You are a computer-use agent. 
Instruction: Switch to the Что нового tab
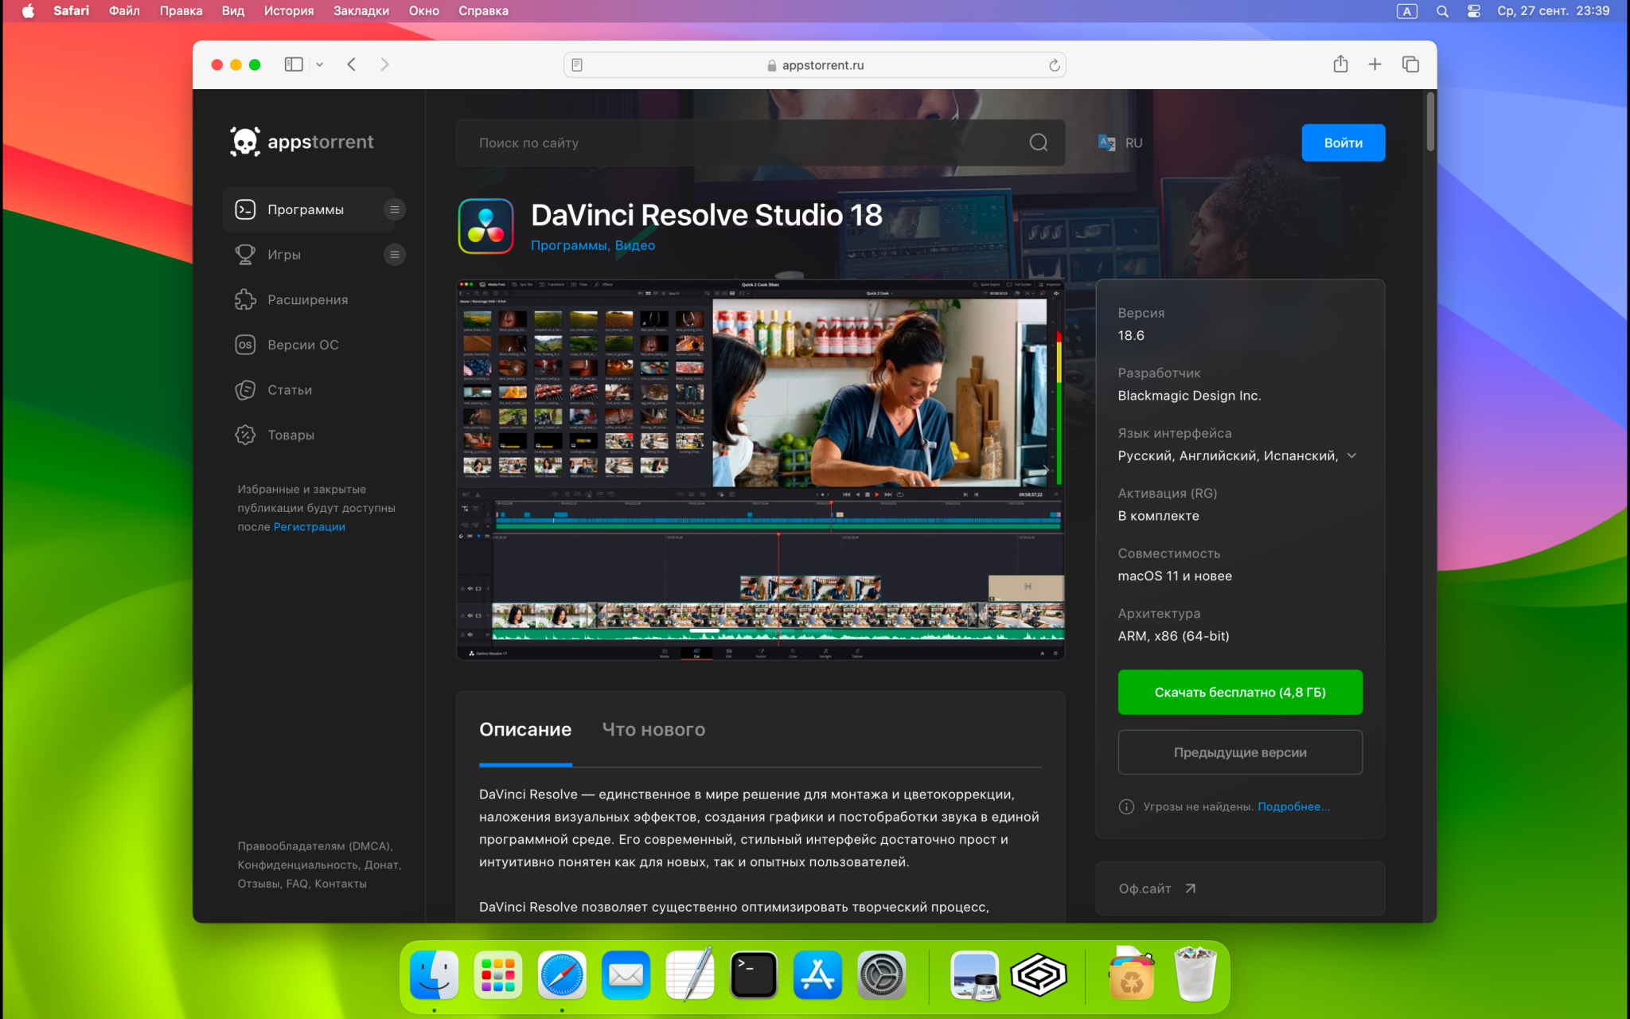click(653, 729)
